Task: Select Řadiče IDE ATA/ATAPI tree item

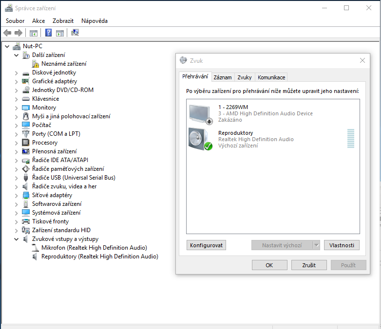Action: click(x=60, y=160)
